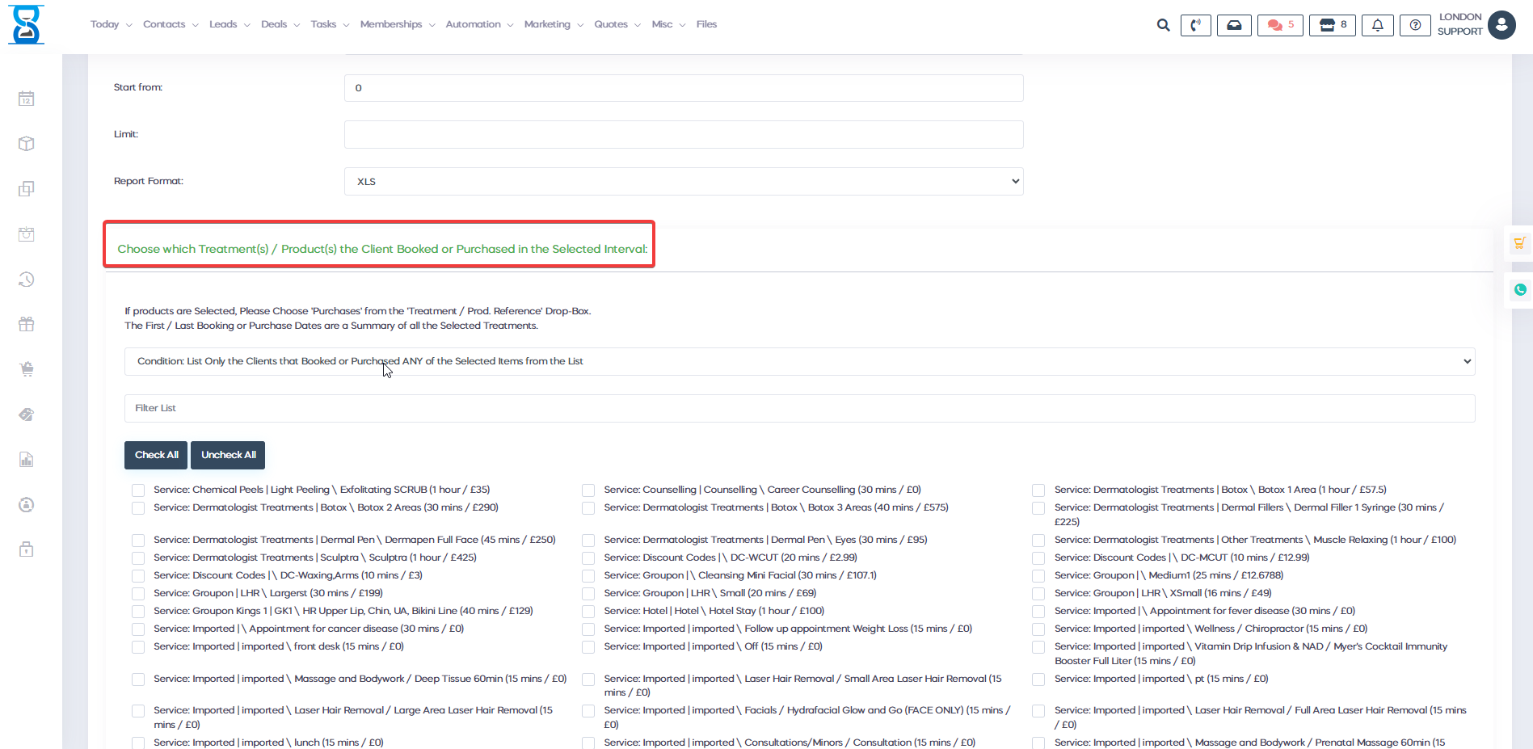Expand the Marketing menu
The height and width of the screenshot is (749, 1533).
(x=553, y=24)
